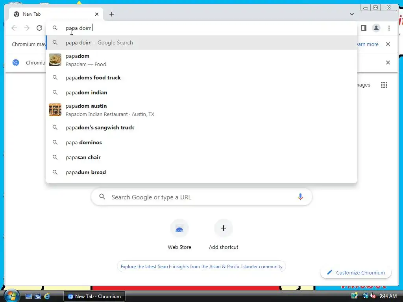Go back with the back arrow
This screenshot has height=302, width=403.
tap(14, 28)
